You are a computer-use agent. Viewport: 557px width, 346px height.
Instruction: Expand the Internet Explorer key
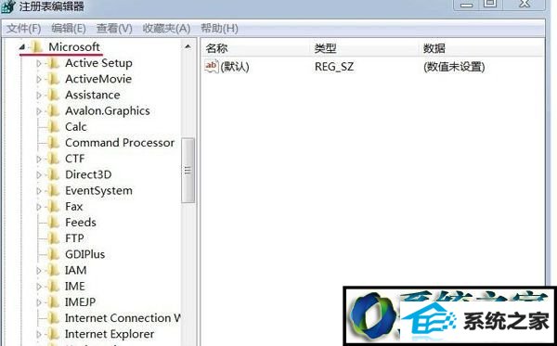[39, 334]
